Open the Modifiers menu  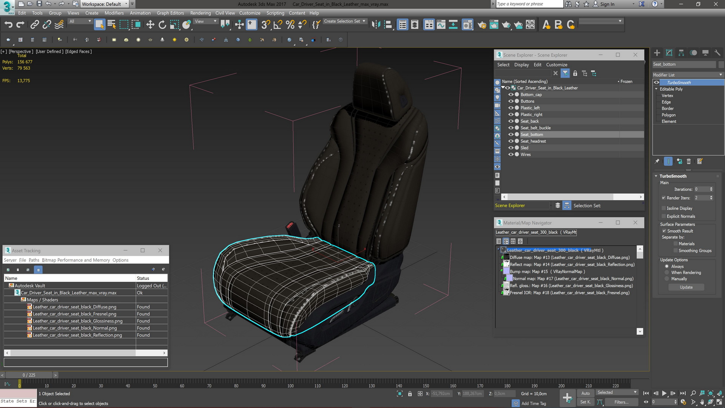click(114, 13)
